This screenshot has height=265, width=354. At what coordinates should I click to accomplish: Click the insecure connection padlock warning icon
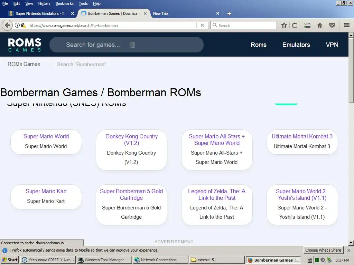23,25
